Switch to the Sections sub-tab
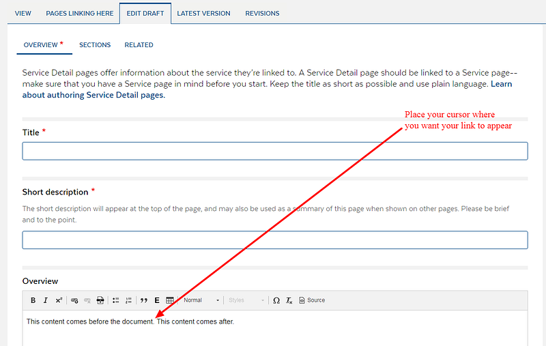Screen dimensions: 546x346 [x=95, y=45]
